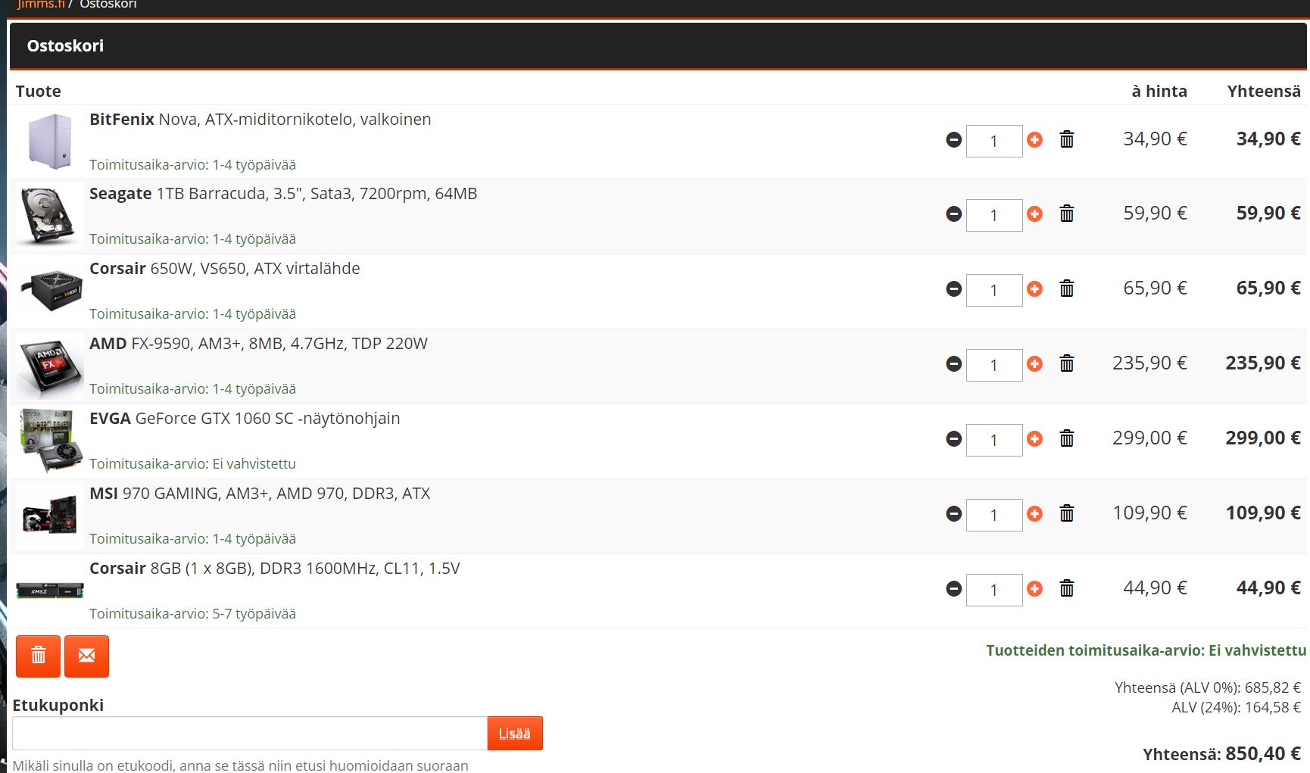Click the EVGA graphics card thumbnail
This screenshot has height=773, width=1310.
(50, 441)
